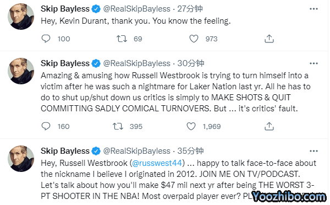Reply to the Westbrook victim tweet
Screen dimensions: 330x205
click(x=46, y=126)
